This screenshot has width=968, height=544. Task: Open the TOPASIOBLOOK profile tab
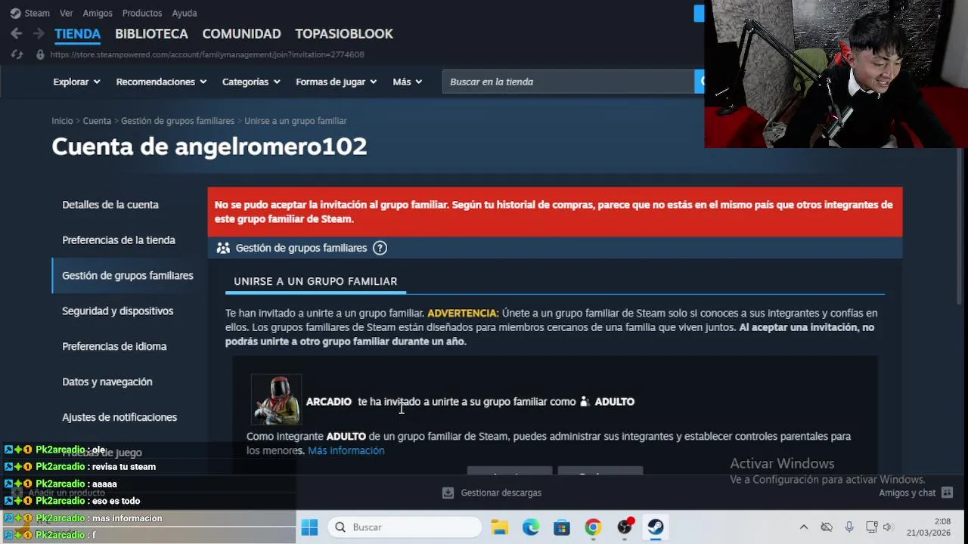[x=344, y=34]
